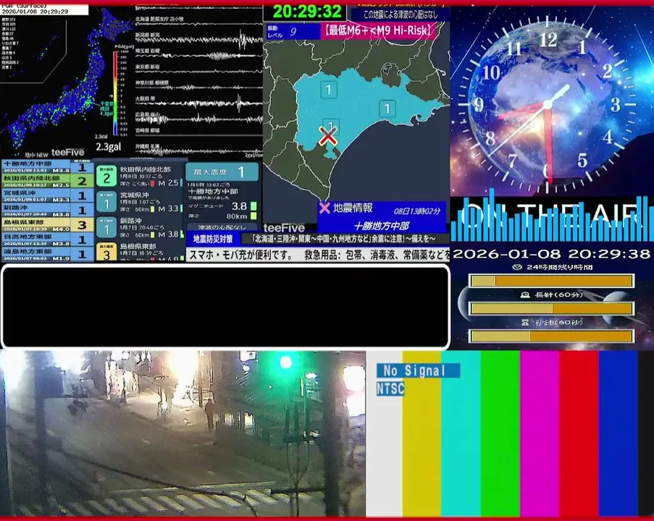Click the 大阪府 堺 seismograph trace
Screen dimensions: 654x521
tap(199, 103)
